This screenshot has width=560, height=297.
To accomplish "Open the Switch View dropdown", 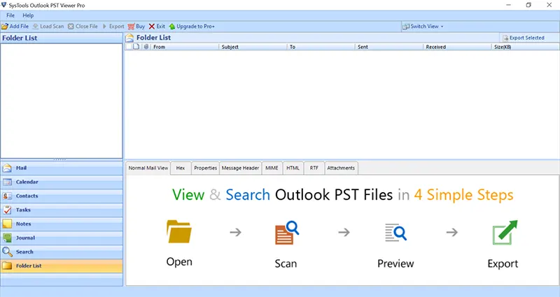I will tap(423, 27).
